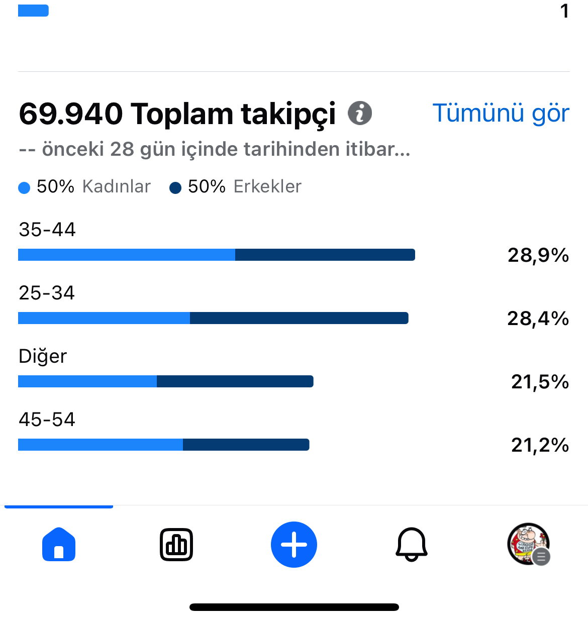The width and height of the screenshot is (588, 623).
Task: Select the 25-34 age group bar
Action: tap(213, 318)
